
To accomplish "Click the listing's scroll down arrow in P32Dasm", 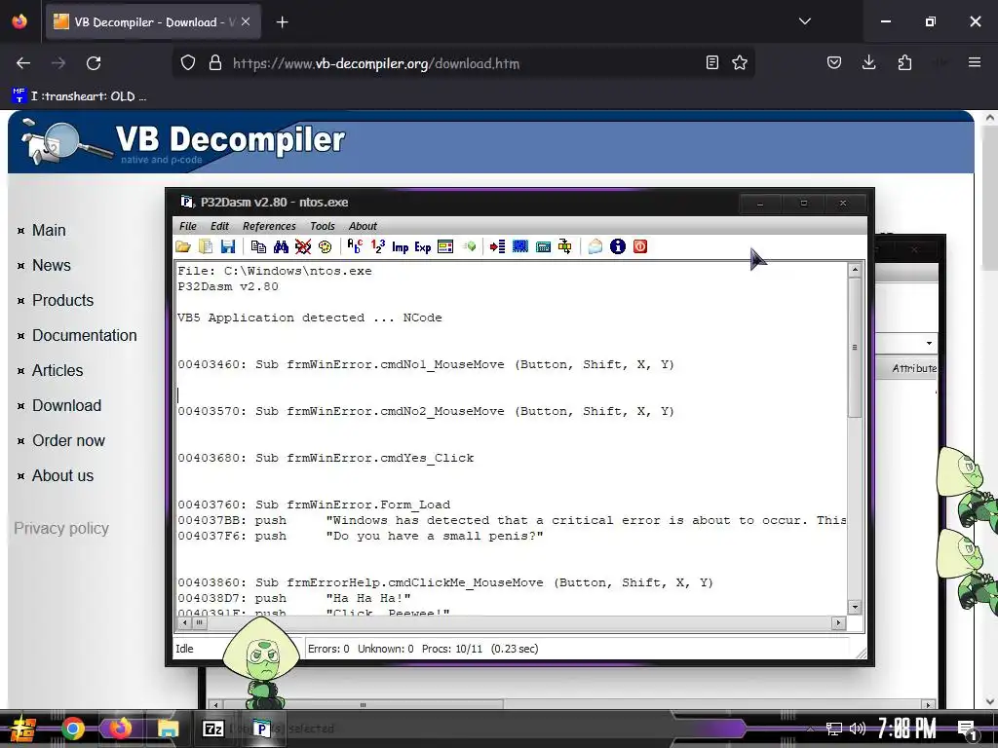I will pyautogui.click(x=855, y=608).
